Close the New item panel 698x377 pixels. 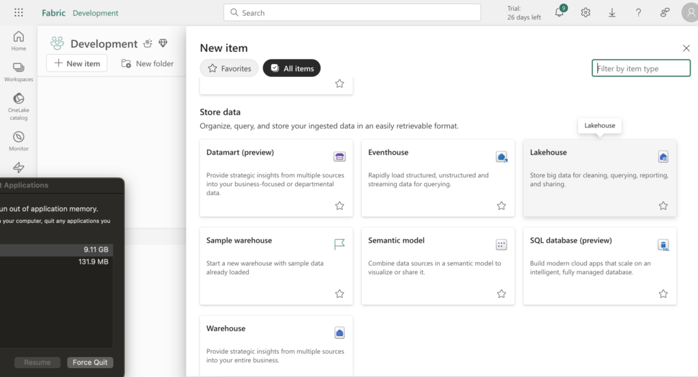coord(686,48)
